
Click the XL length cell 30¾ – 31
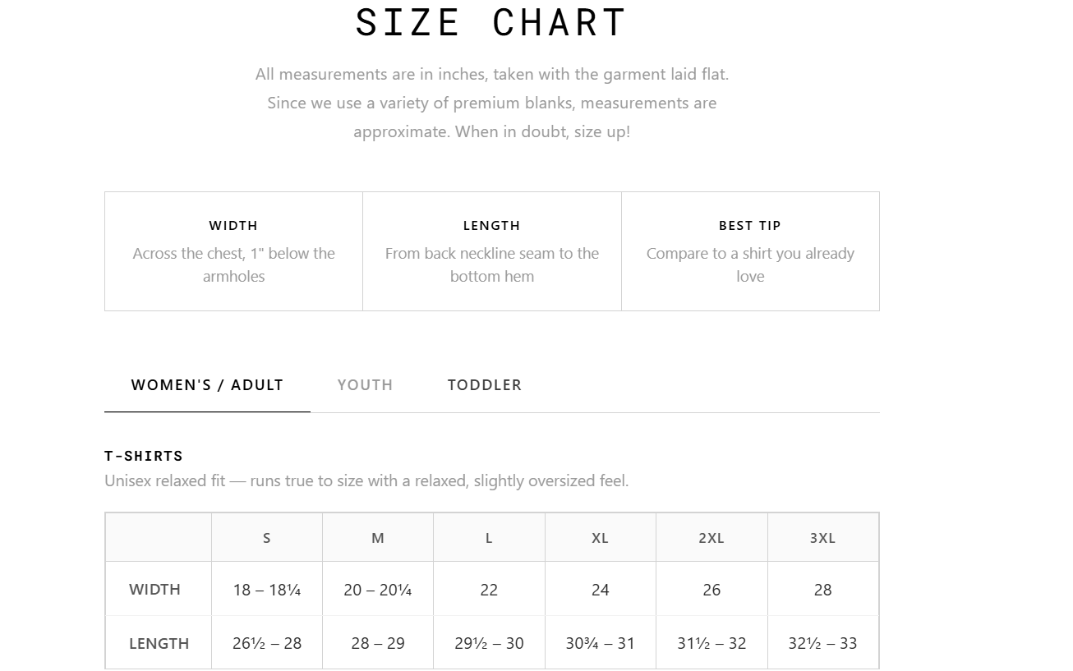tap(601, 643)
